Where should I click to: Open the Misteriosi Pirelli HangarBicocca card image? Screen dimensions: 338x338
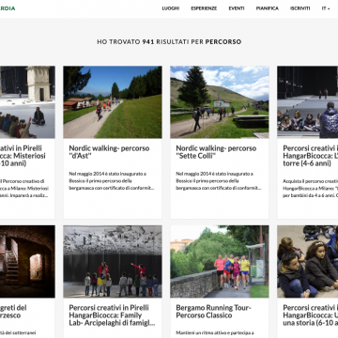coord(27,102)
